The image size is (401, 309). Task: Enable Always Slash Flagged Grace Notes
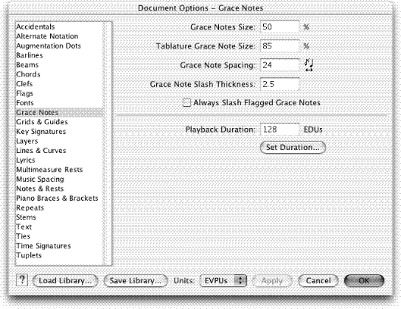tap(186, 103)
